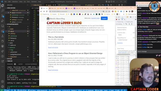161x91 pixels.
Task: Enable the Preserve log checkbox
Action: point(116,22)
